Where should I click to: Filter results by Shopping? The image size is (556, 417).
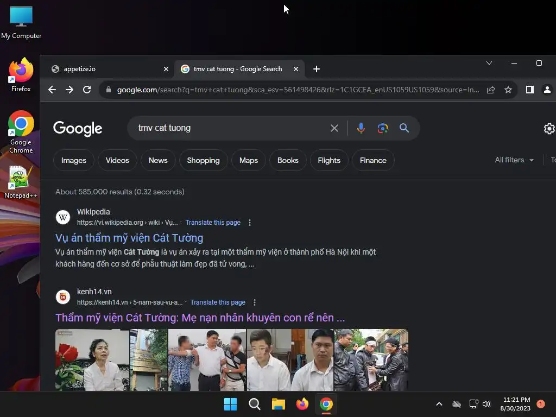[203, 160]
